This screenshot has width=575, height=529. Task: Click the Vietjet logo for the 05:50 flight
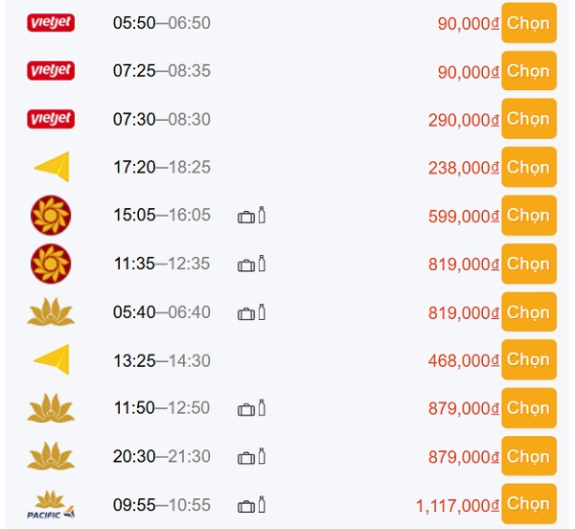(51, 22)
